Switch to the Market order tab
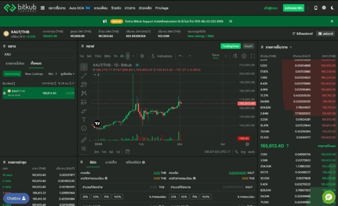 [111, 162]
